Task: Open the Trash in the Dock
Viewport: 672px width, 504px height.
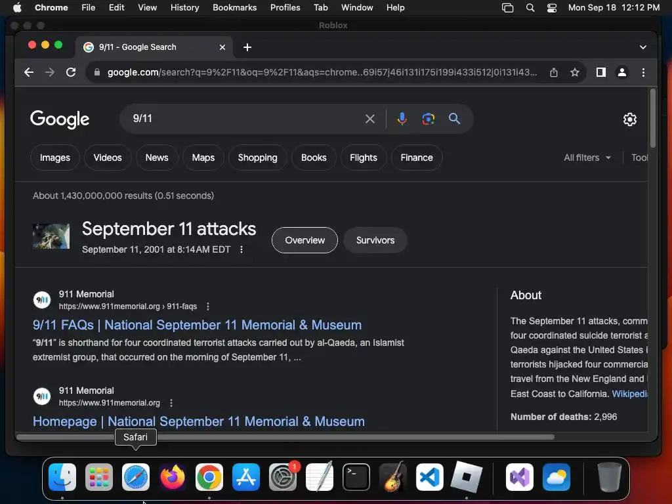Action: 610,476
